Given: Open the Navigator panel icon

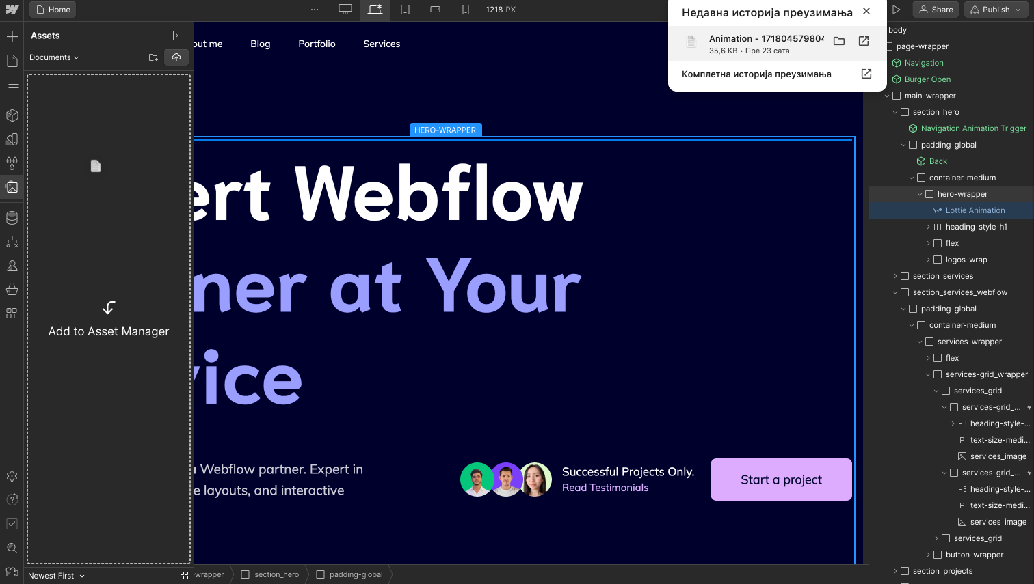Looking at the screenshot, I should pyautogui.click(x=12, y=85).
